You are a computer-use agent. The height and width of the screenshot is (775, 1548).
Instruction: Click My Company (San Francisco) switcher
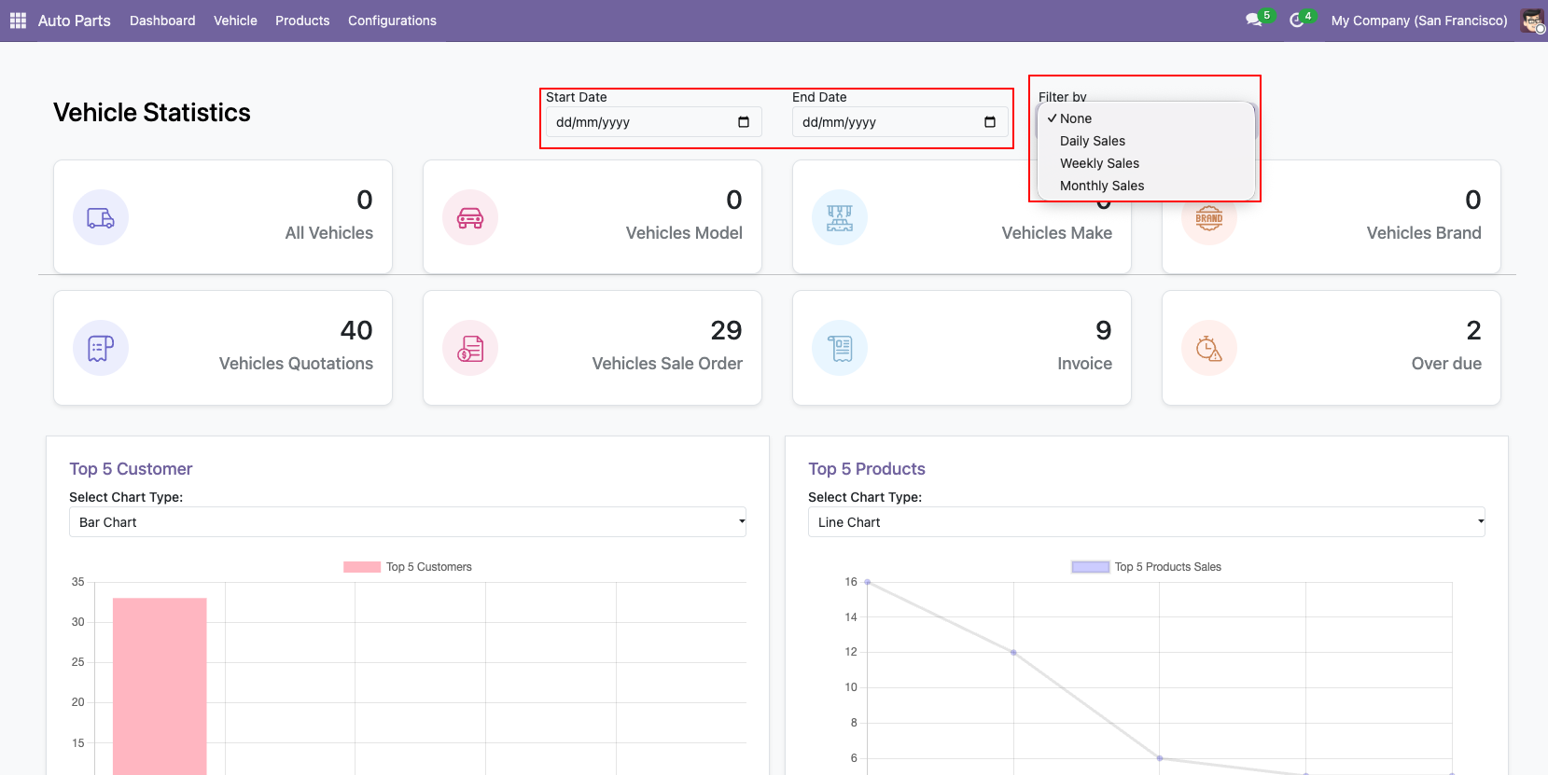pos(1418,21)
